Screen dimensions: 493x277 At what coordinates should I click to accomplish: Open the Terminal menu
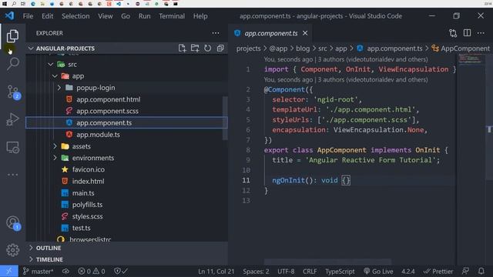[172, 16]
